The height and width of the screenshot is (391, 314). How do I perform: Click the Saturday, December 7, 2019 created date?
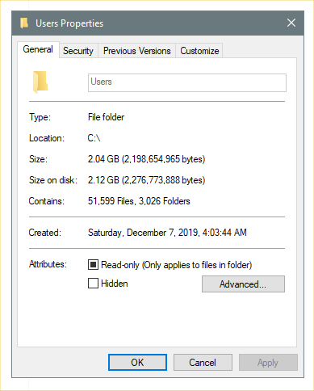pos(167,233)
